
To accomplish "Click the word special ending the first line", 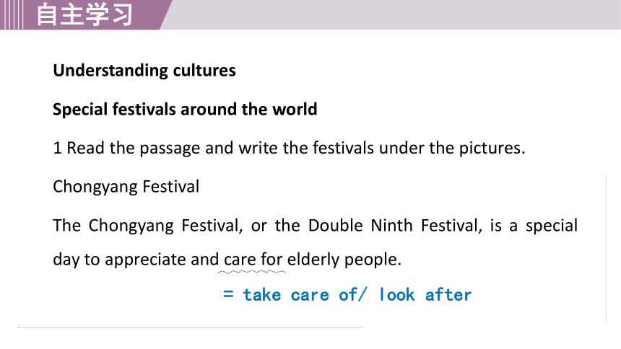I will click(551, 226).
